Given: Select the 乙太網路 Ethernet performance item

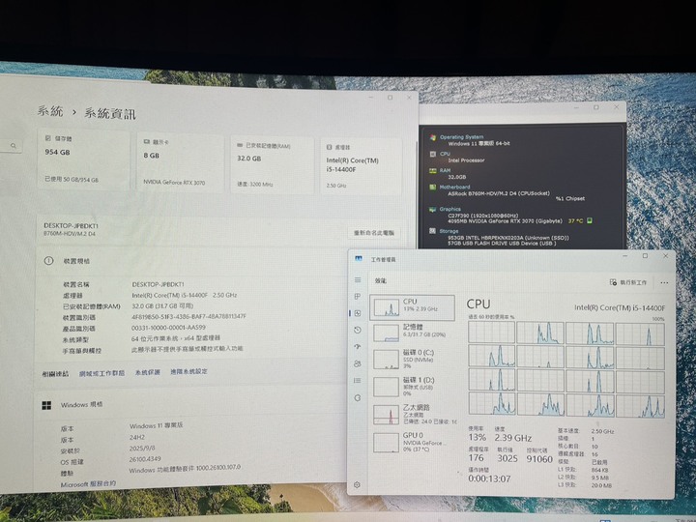Looking at the screenshot, I should coord(413,414).
